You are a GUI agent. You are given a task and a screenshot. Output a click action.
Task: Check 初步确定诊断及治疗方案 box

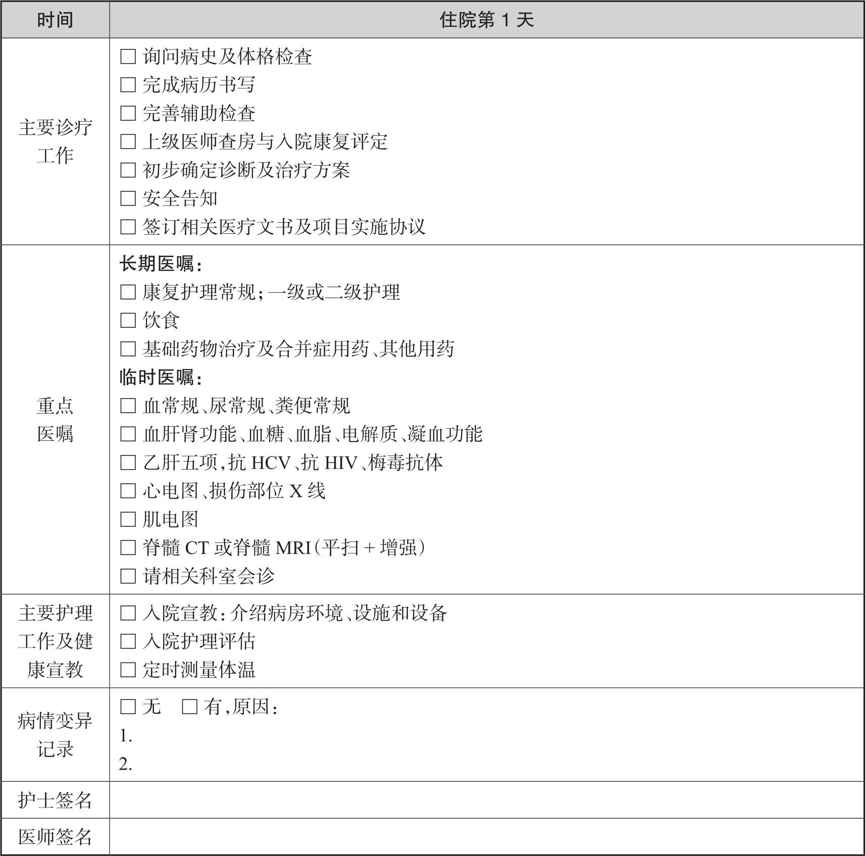point(128,170)
